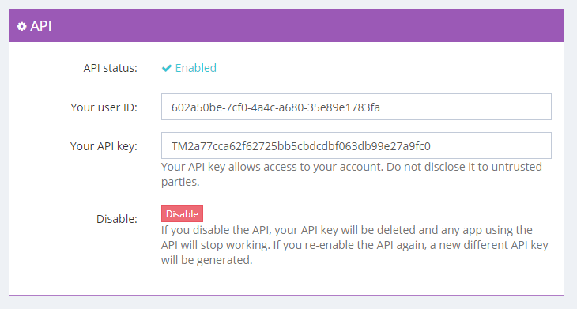This screenshot has width=577, height=309.
Task: Click the red Disable button
Action: 182,213
